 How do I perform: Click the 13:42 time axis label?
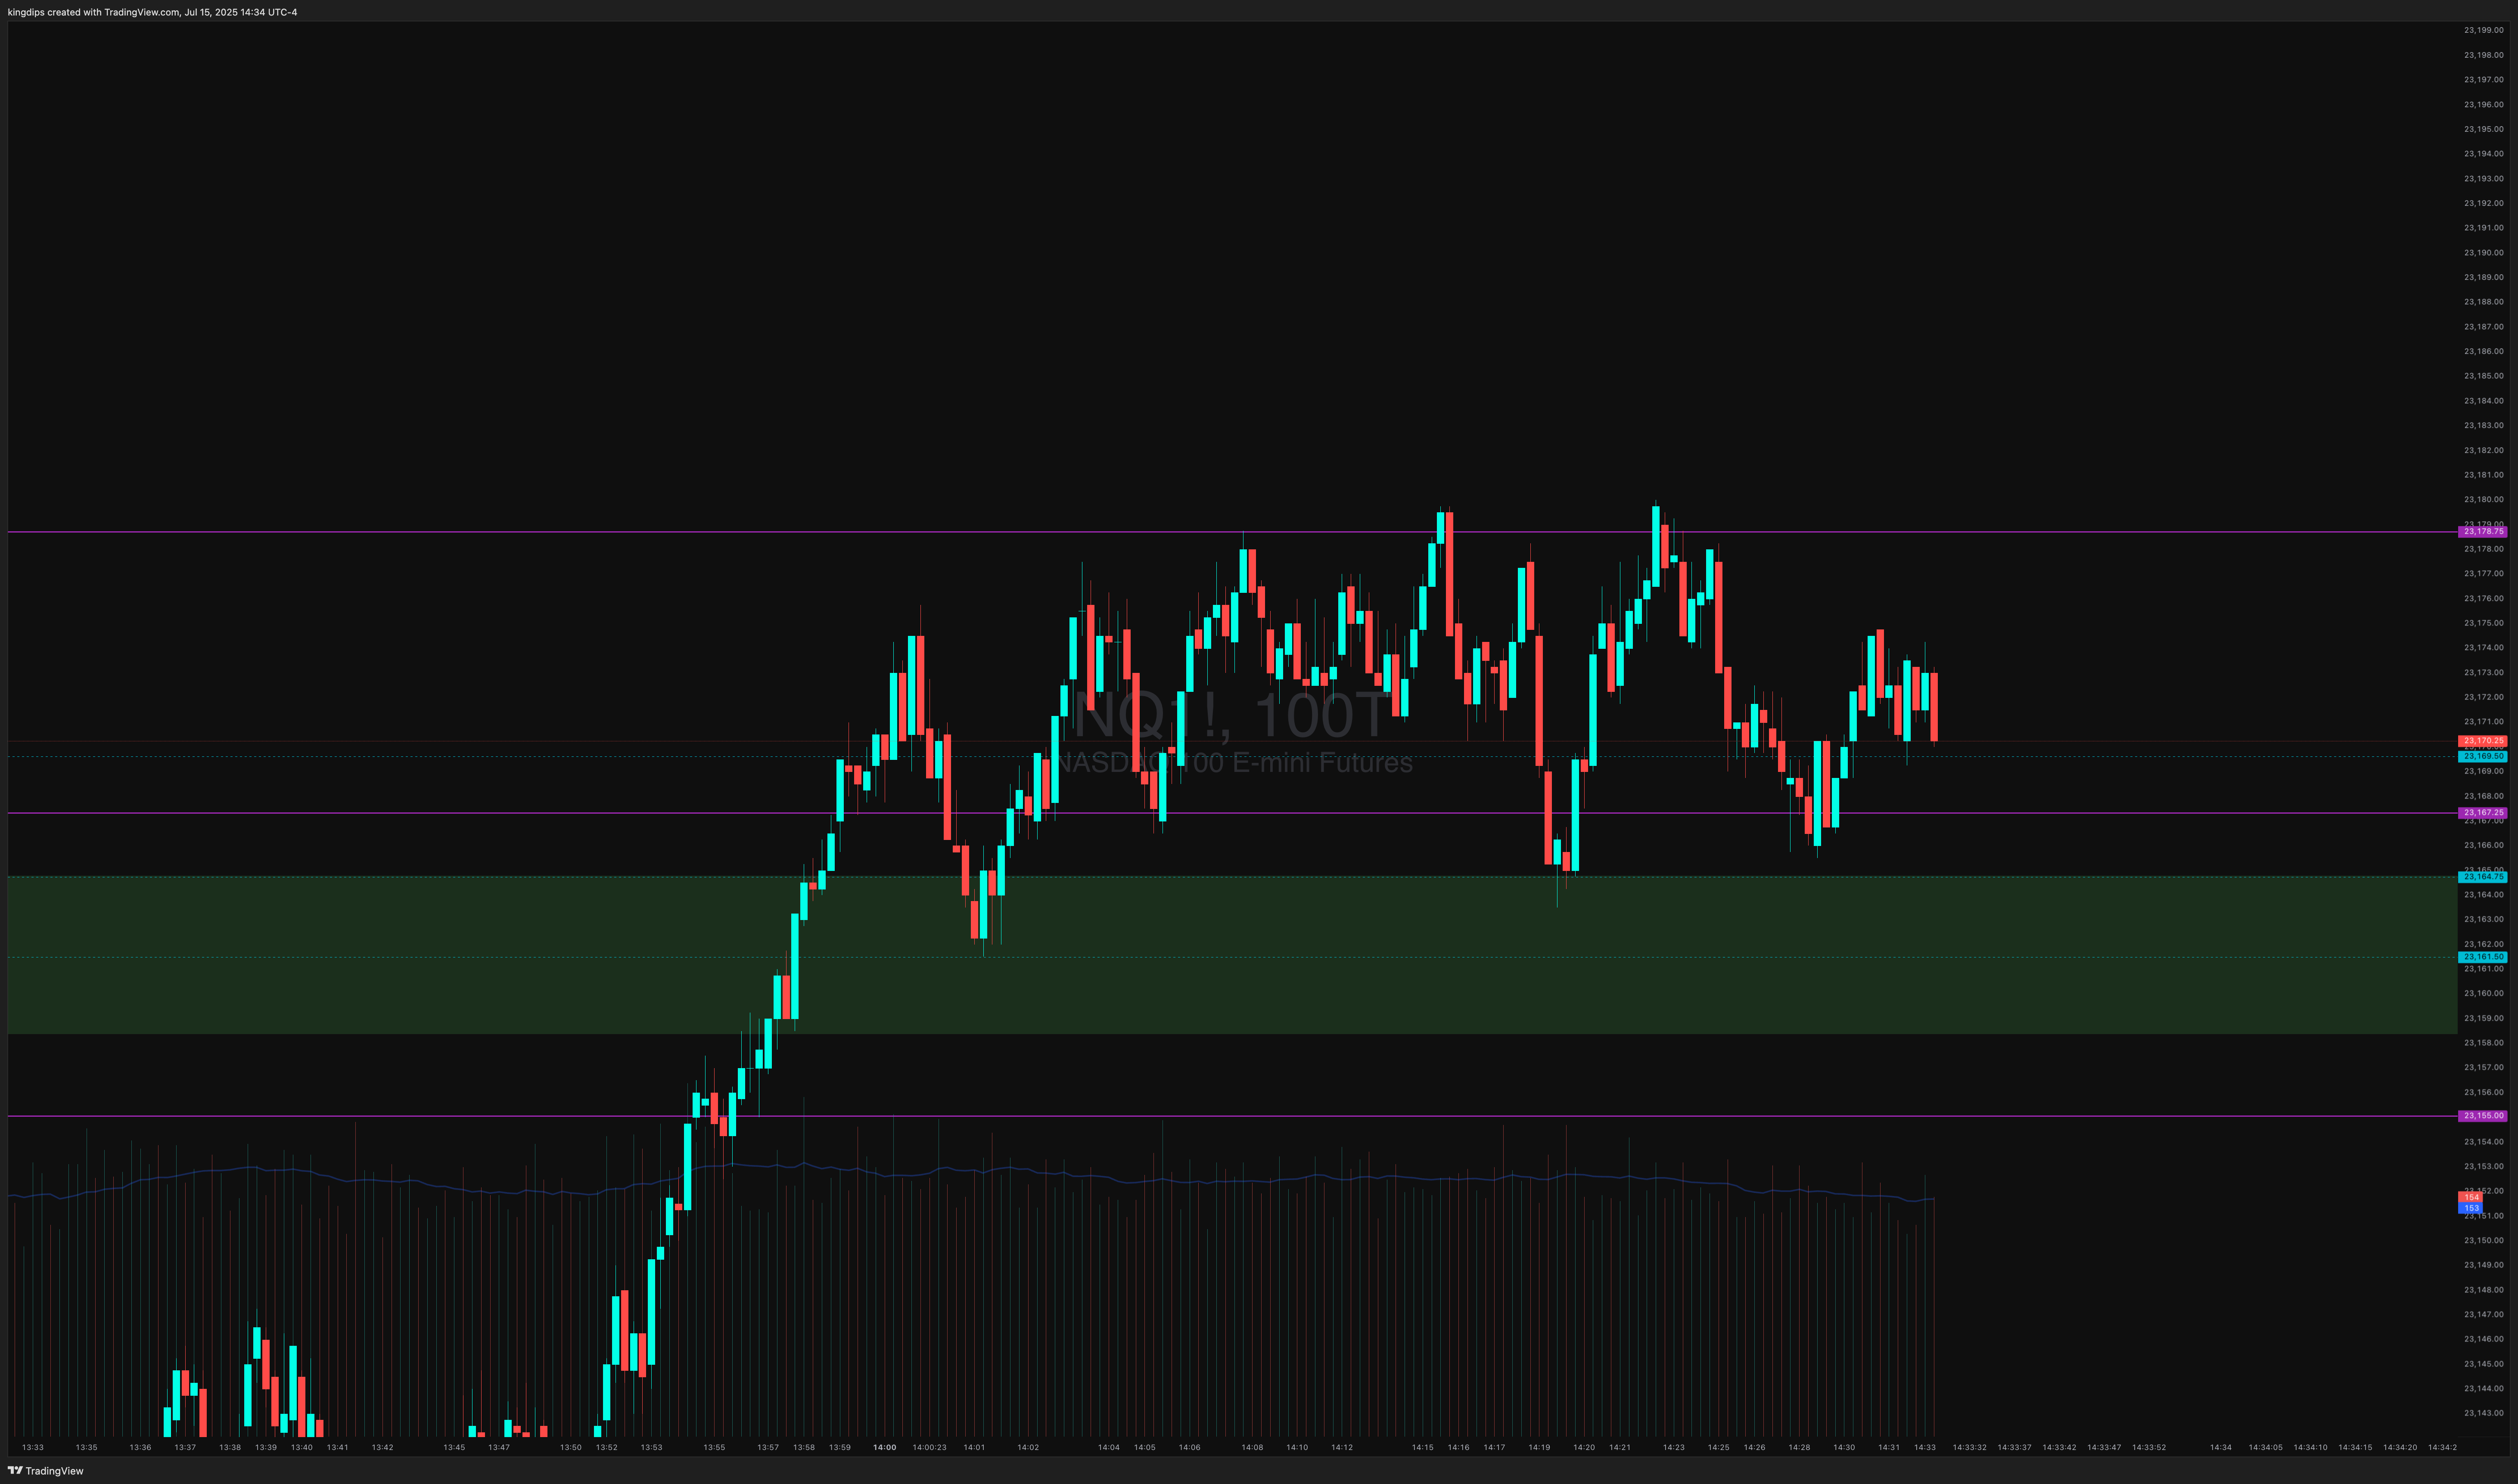382,1447
